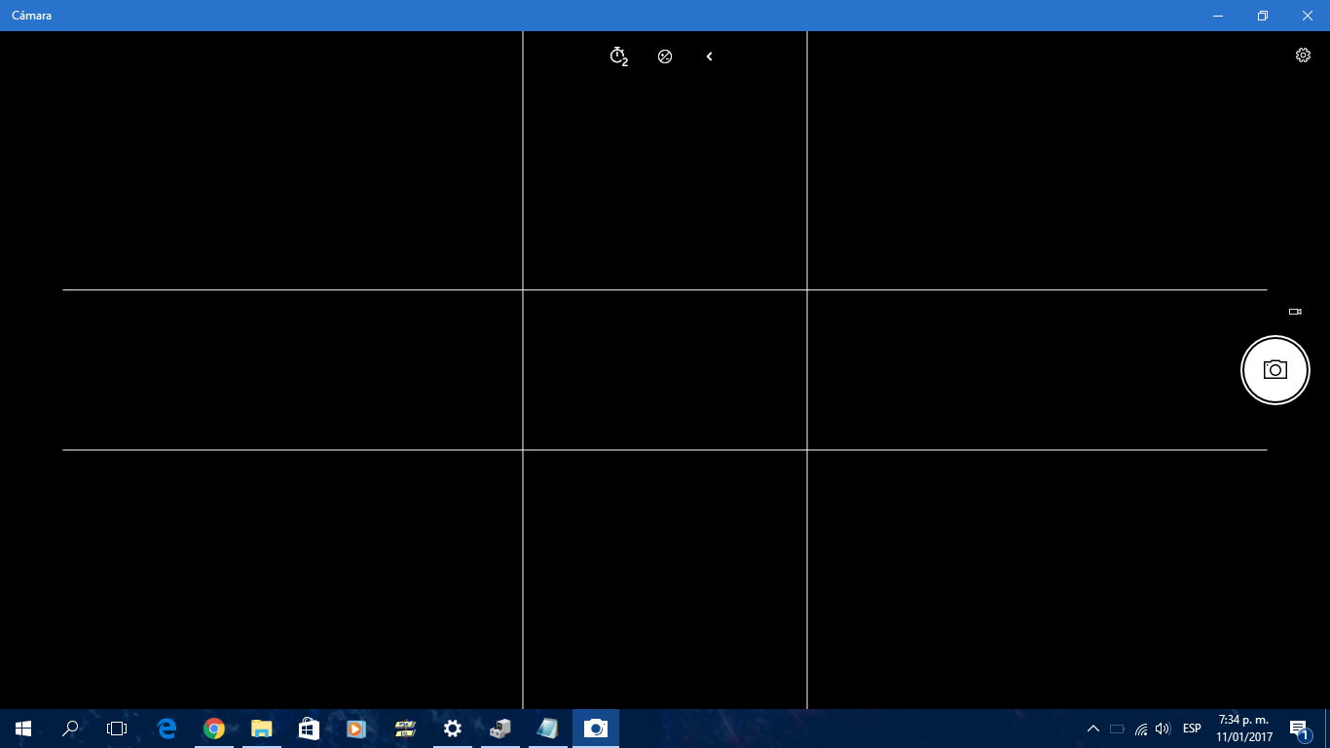
Task: Expand the hidden system tray icons
Action: [x=1092, y=729]
